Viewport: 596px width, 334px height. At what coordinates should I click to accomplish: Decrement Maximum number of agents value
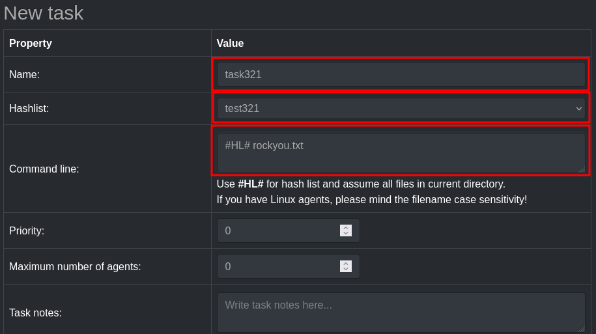[x=346, y=269]
